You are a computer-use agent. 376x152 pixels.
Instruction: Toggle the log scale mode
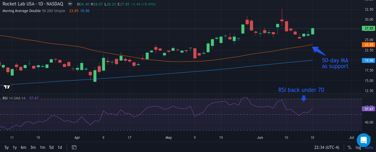(358, 147)
